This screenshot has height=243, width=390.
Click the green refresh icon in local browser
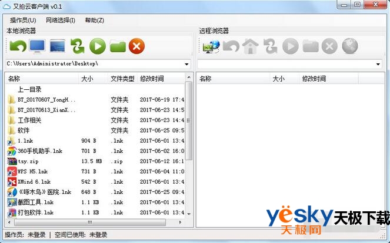coord(77,46)
